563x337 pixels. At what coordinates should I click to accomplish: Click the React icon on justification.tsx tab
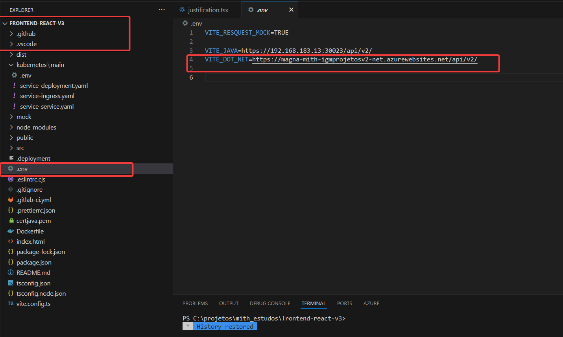pos(182,10)
